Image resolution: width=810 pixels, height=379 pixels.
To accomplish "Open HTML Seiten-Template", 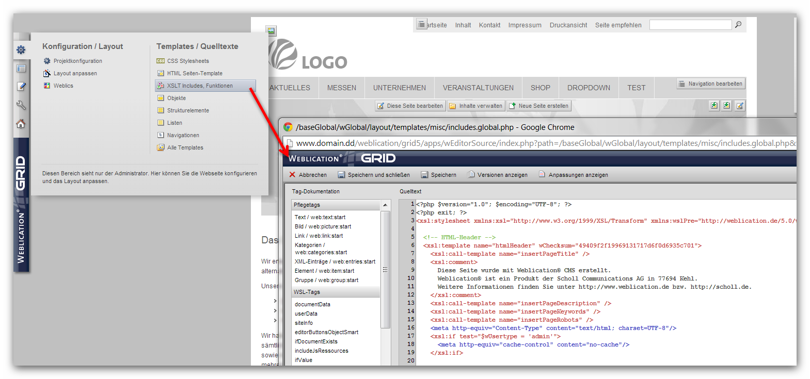I will pyautogui.click(x=195, y=73).
